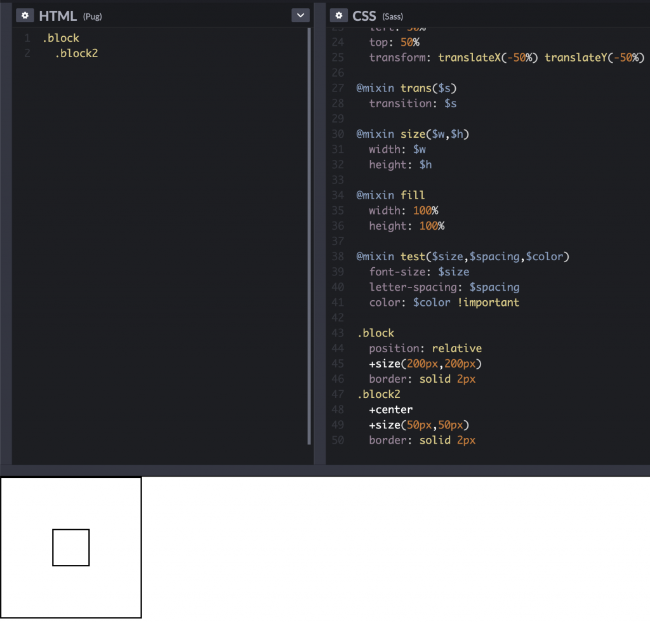Open the CSS editor settings gear
This screenshot has height=622, width=650.
click(338, 15)
